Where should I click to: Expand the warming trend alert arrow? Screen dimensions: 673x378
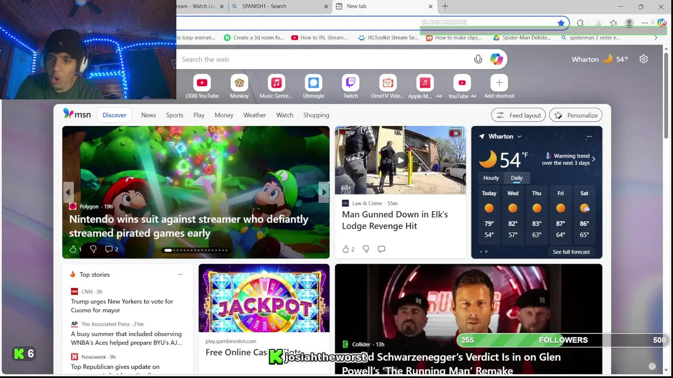tap(594, 159)
